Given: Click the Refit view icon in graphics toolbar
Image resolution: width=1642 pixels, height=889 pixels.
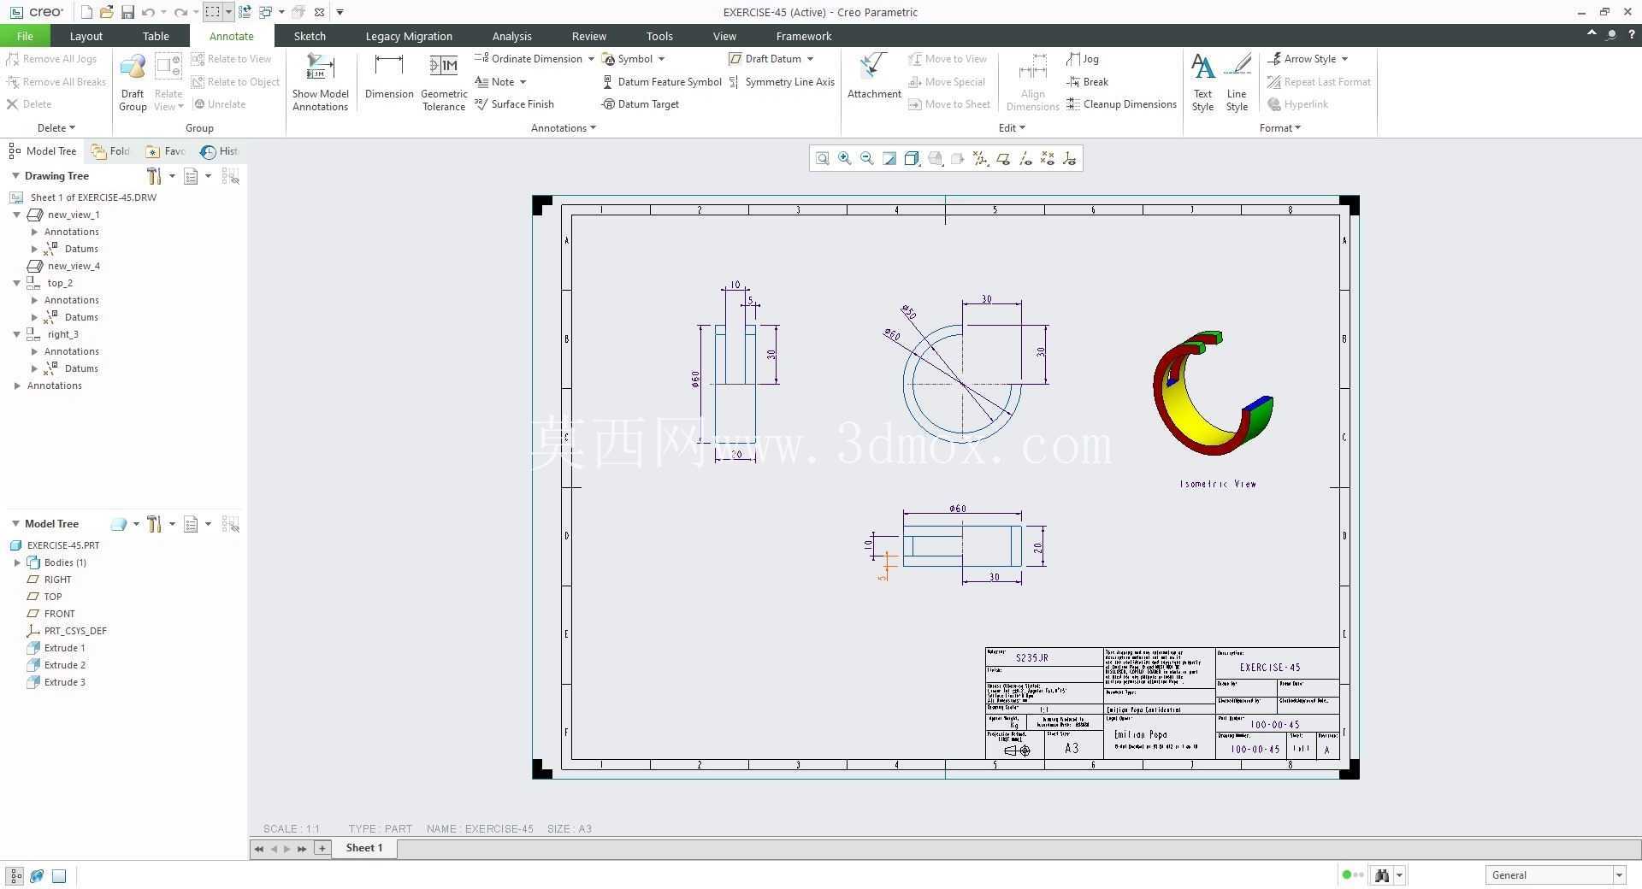Looking at the screenshot, I should (x=822, y=158).
